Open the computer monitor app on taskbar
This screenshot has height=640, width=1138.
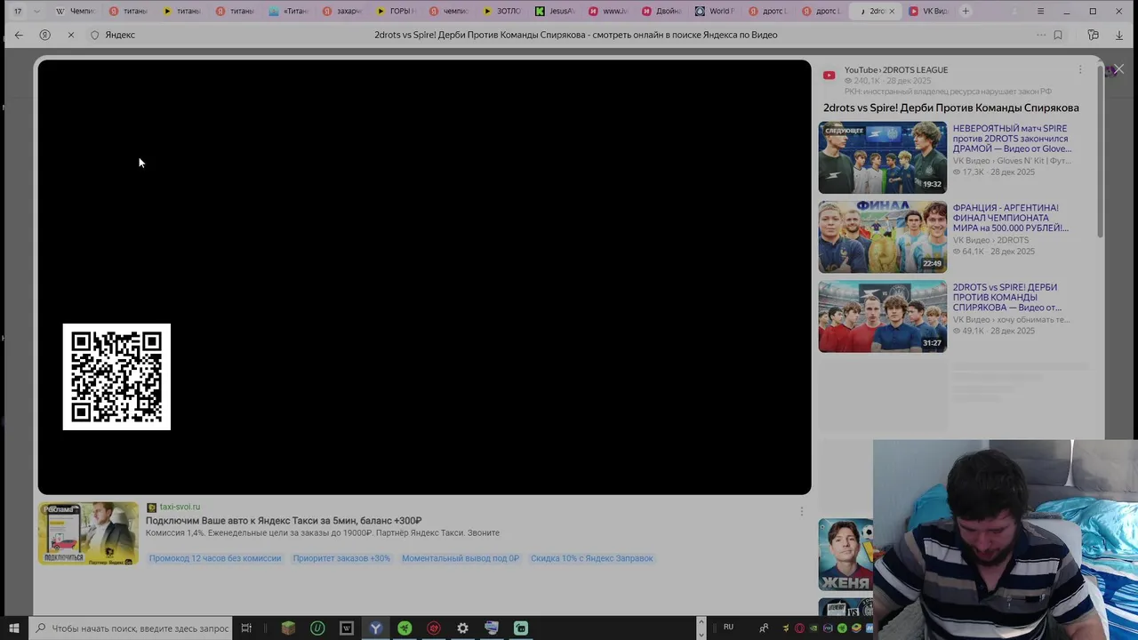click(492, 628)
